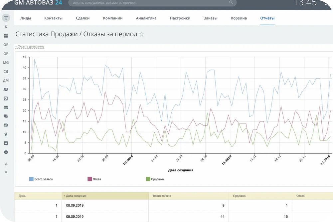This screenshot has width=333, height=222.
Task: Collapse chart via Скрыть диаграмму
Action: [x=30, y=46]
